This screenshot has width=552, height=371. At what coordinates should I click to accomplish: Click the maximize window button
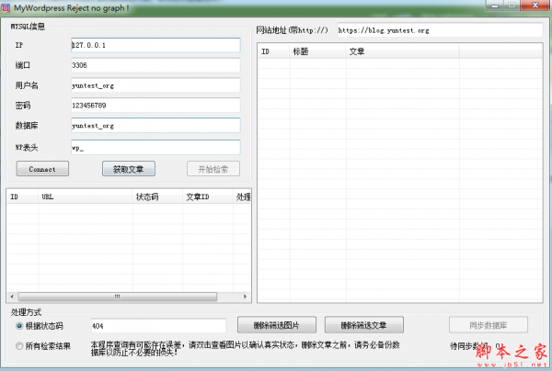[512, 6]
